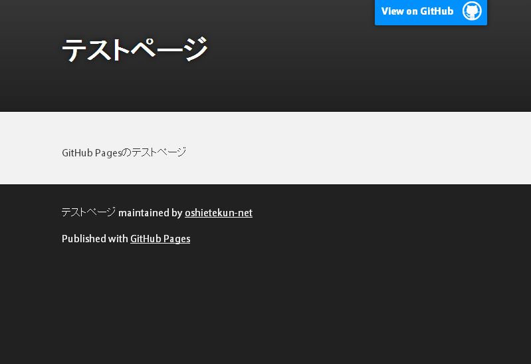Click the GitHub Octocat icon
This screenshot has width=531, height=364.
pyautogui.click(x=472, y=11)
